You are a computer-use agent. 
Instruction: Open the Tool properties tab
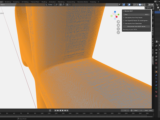point(156,46)
